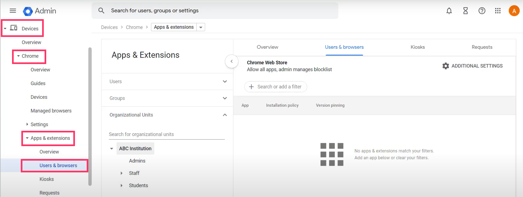Open the tasks hourglass icon
523x197 pixels.
(465, 11)
